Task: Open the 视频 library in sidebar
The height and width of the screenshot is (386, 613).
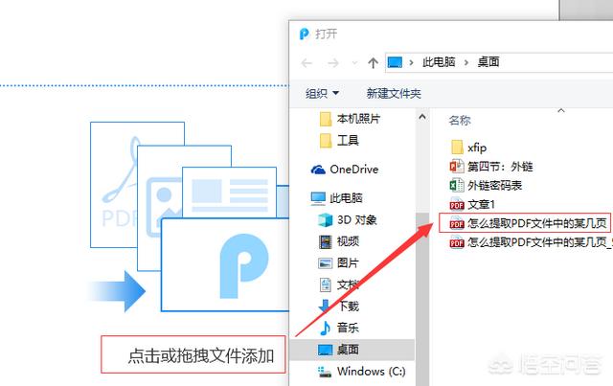Action: pos(347,240)
